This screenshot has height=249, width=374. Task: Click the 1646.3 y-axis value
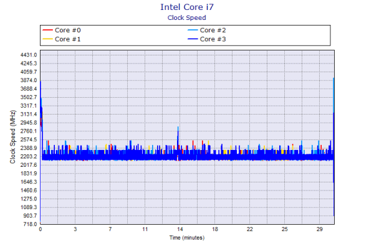(x=29, y=182)
